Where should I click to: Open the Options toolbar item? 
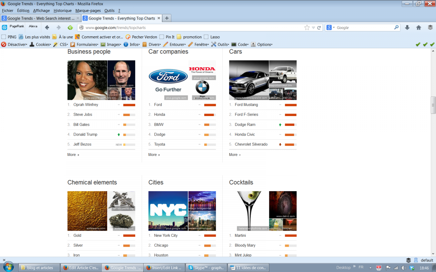[x=262, y=44]
